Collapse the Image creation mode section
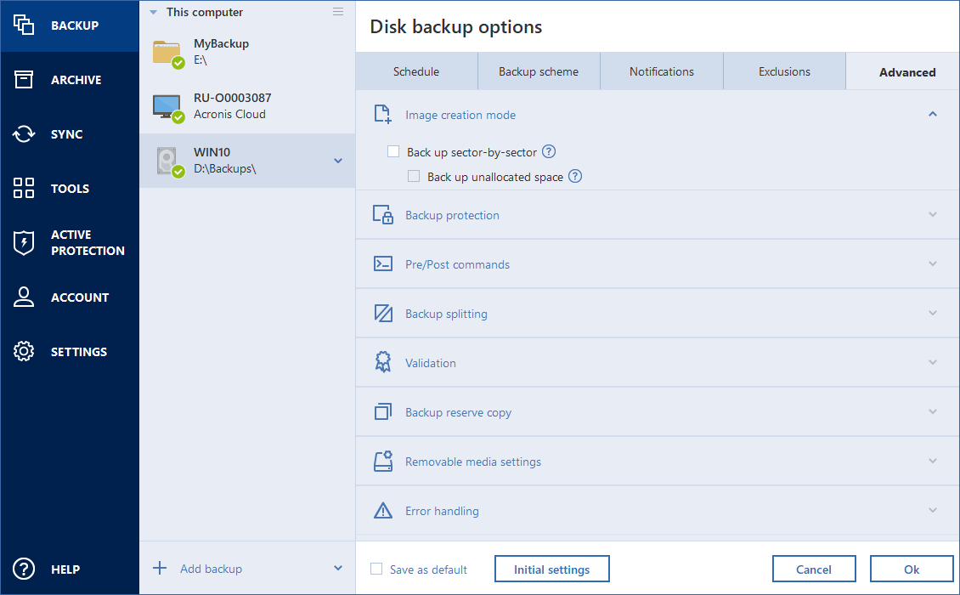960x595 pixels. [933, 115]
